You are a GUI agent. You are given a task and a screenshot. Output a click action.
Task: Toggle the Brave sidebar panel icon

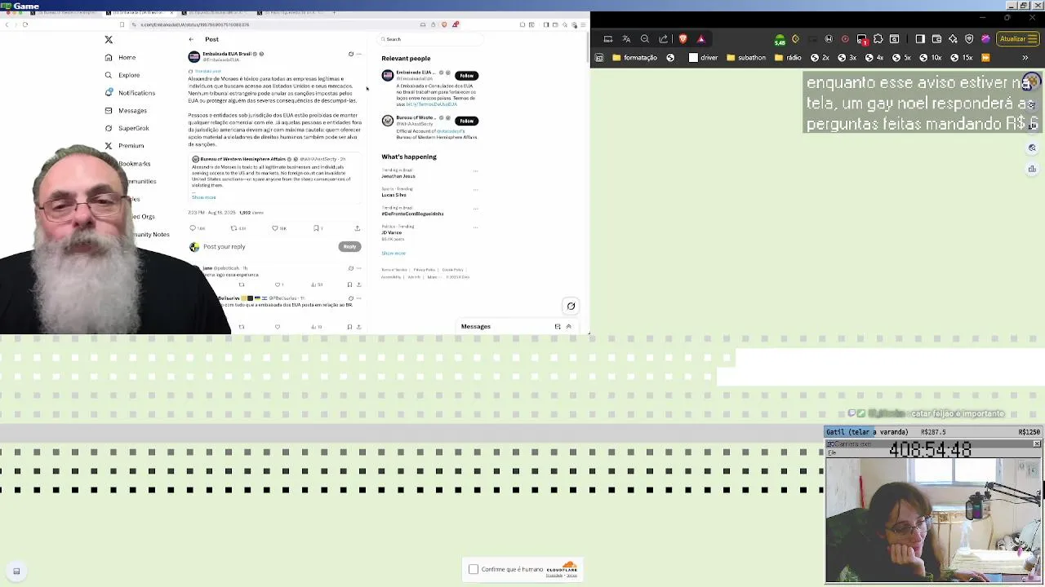click(920, 39)
